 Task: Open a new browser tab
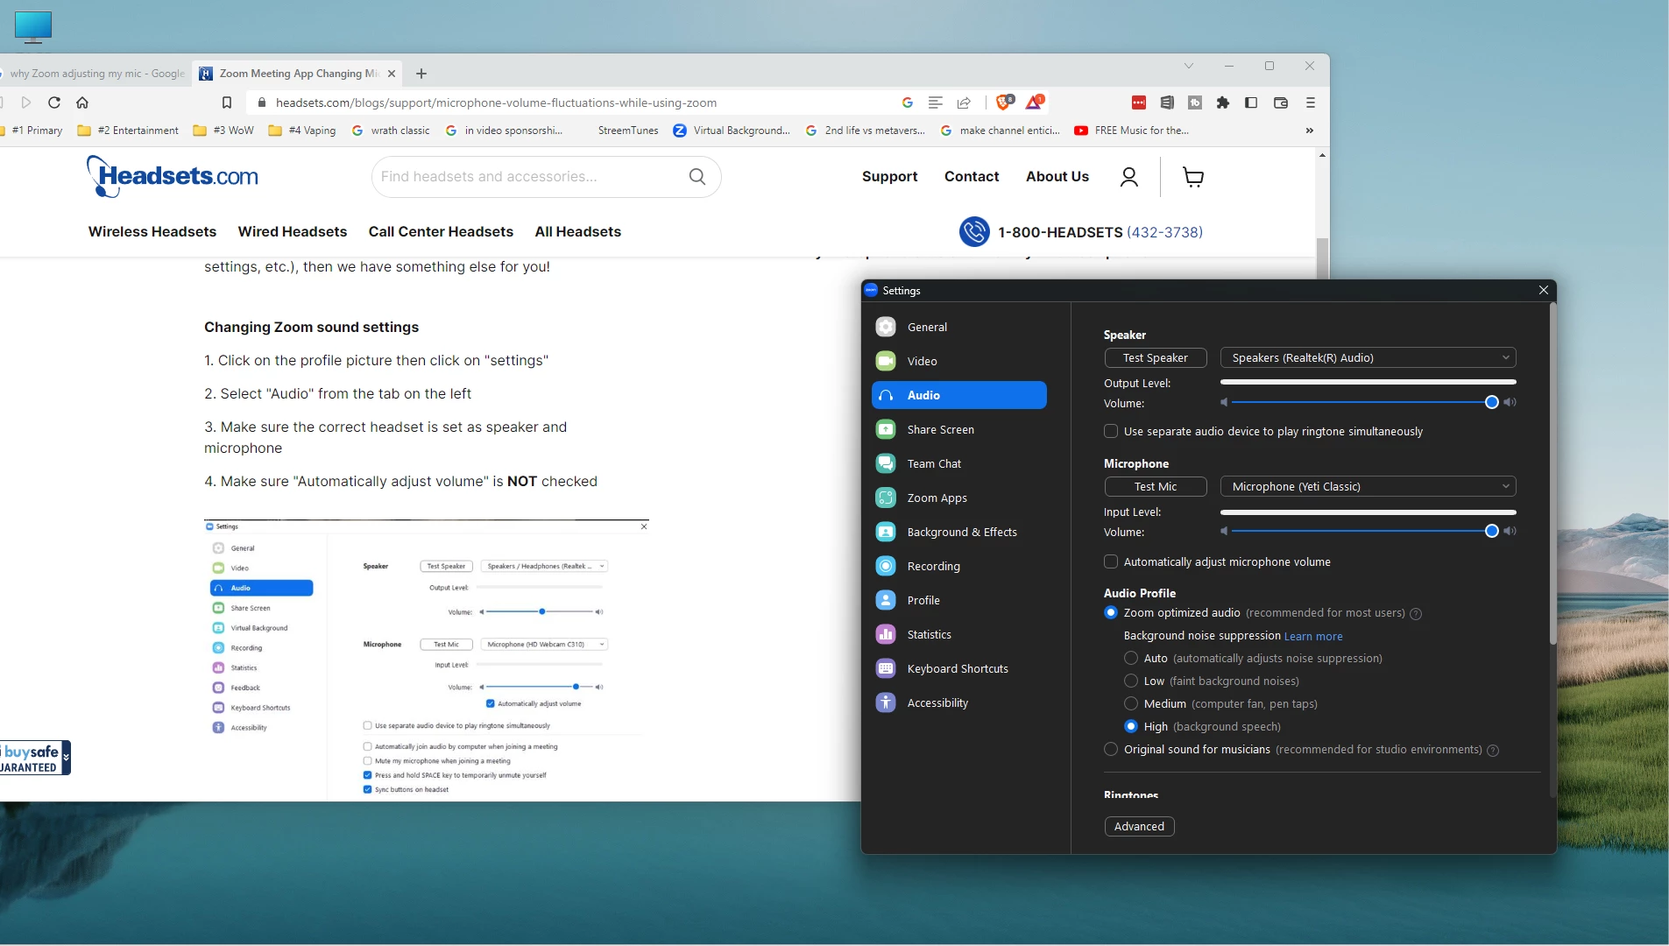click(x=421, y=74)
